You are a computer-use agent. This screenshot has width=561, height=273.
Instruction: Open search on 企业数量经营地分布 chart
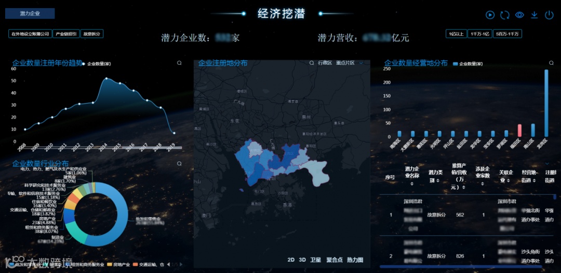(551, 63)
